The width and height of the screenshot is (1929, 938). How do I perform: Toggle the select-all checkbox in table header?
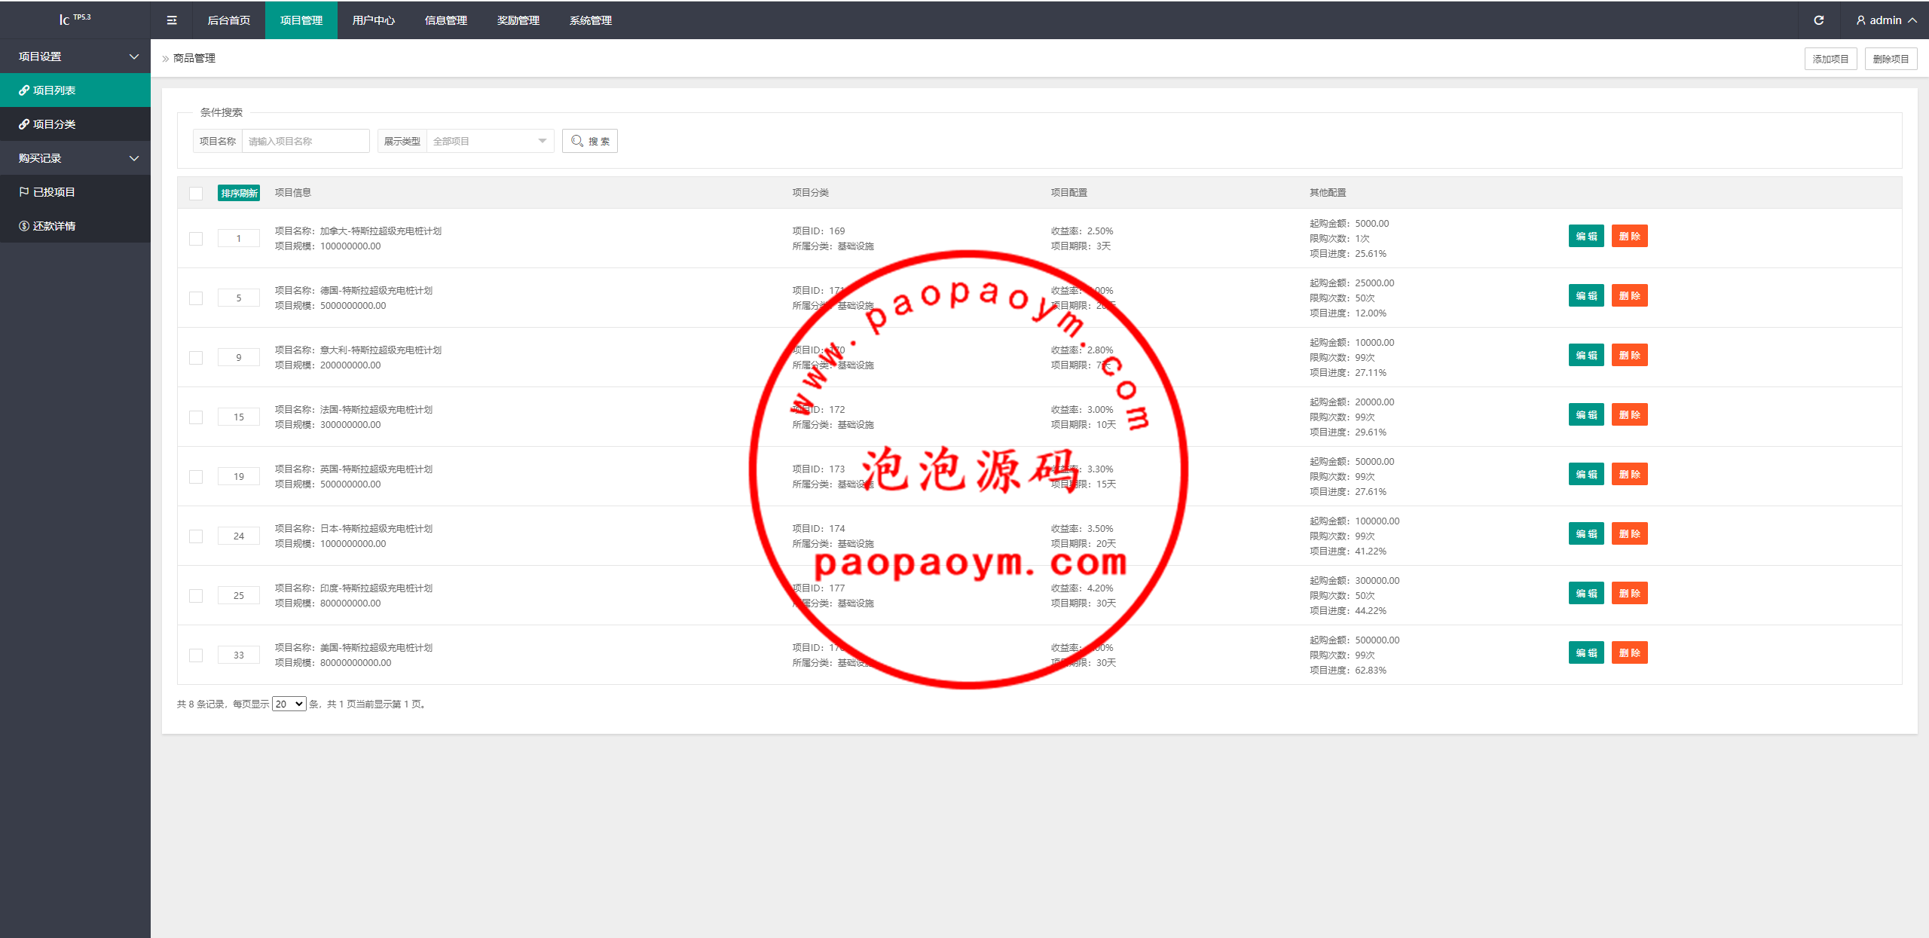coord(196,194)
